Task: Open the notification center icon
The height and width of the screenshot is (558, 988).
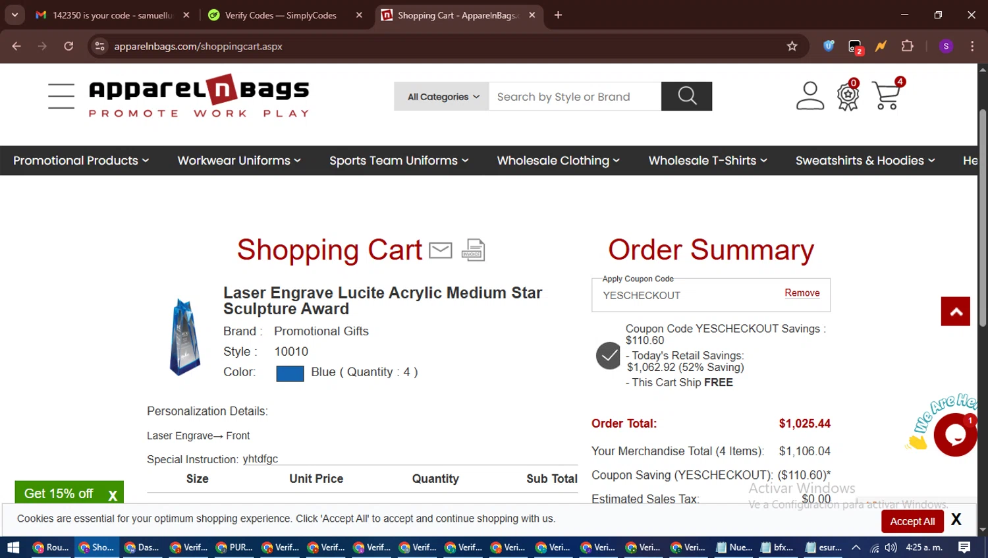Action: (964, 547)
